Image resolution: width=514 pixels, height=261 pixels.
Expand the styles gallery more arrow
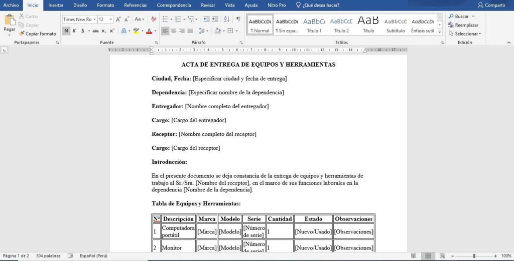440,33
